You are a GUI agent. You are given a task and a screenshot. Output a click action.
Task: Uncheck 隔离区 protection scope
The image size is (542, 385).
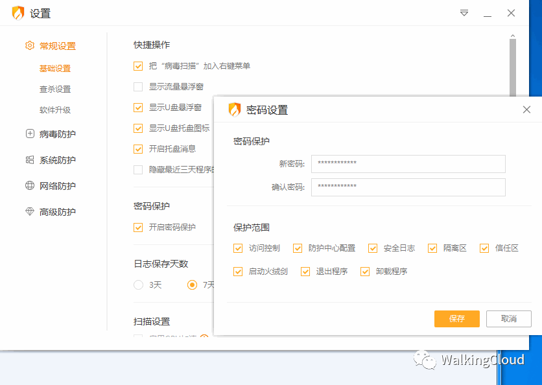pyautogui.click(x=432, y=248)
